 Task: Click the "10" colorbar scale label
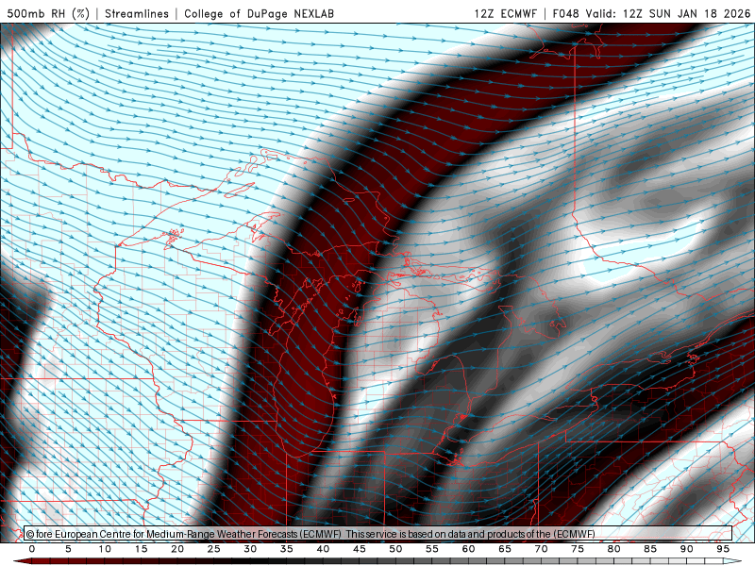[105, 549]
